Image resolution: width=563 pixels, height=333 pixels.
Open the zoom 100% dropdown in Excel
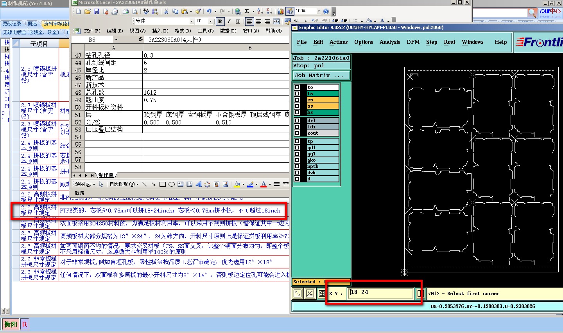319,11
